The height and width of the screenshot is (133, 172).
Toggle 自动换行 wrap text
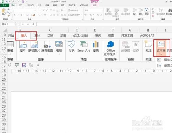(x=73, y=10)
